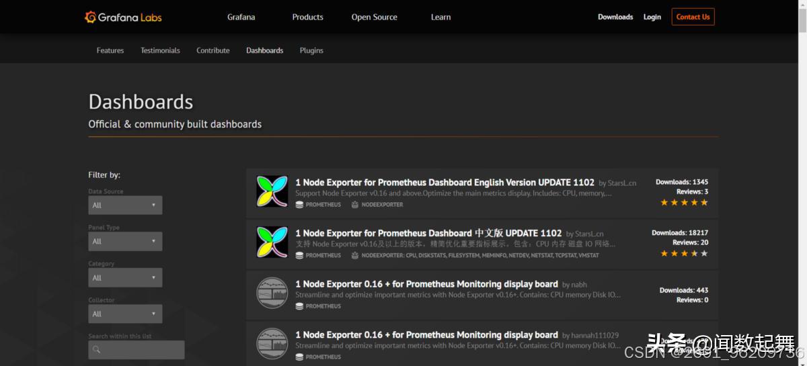Click the star rating of 中文版 dashboard
The image size is (807, 366).
(684, 253)
